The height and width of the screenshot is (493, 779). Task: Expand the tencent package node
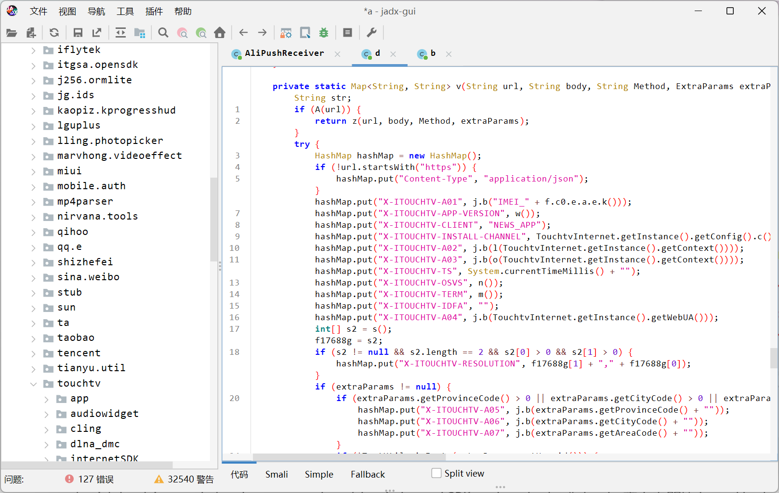point(33,353)
